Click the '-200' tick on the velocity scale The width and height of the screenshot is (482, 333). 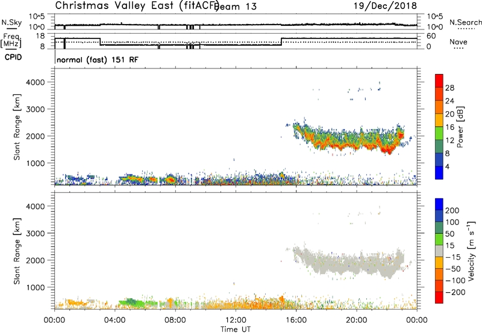click(x=455, y=292)
